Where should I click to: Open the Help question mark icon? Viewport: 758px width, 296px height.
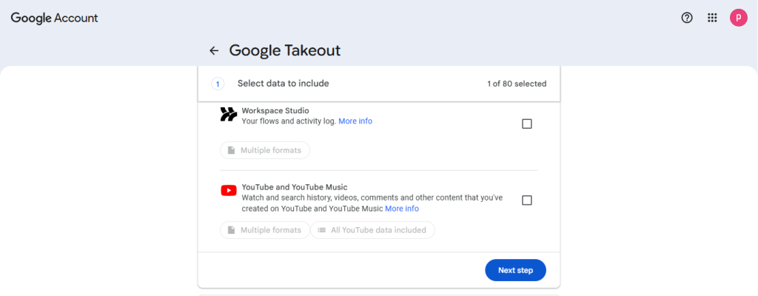(686, 18)
